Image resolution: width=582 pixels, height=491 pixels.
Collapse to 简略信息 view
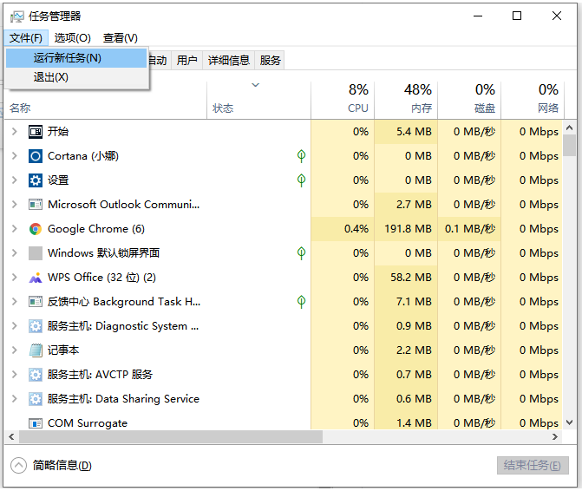coord(51,465)
